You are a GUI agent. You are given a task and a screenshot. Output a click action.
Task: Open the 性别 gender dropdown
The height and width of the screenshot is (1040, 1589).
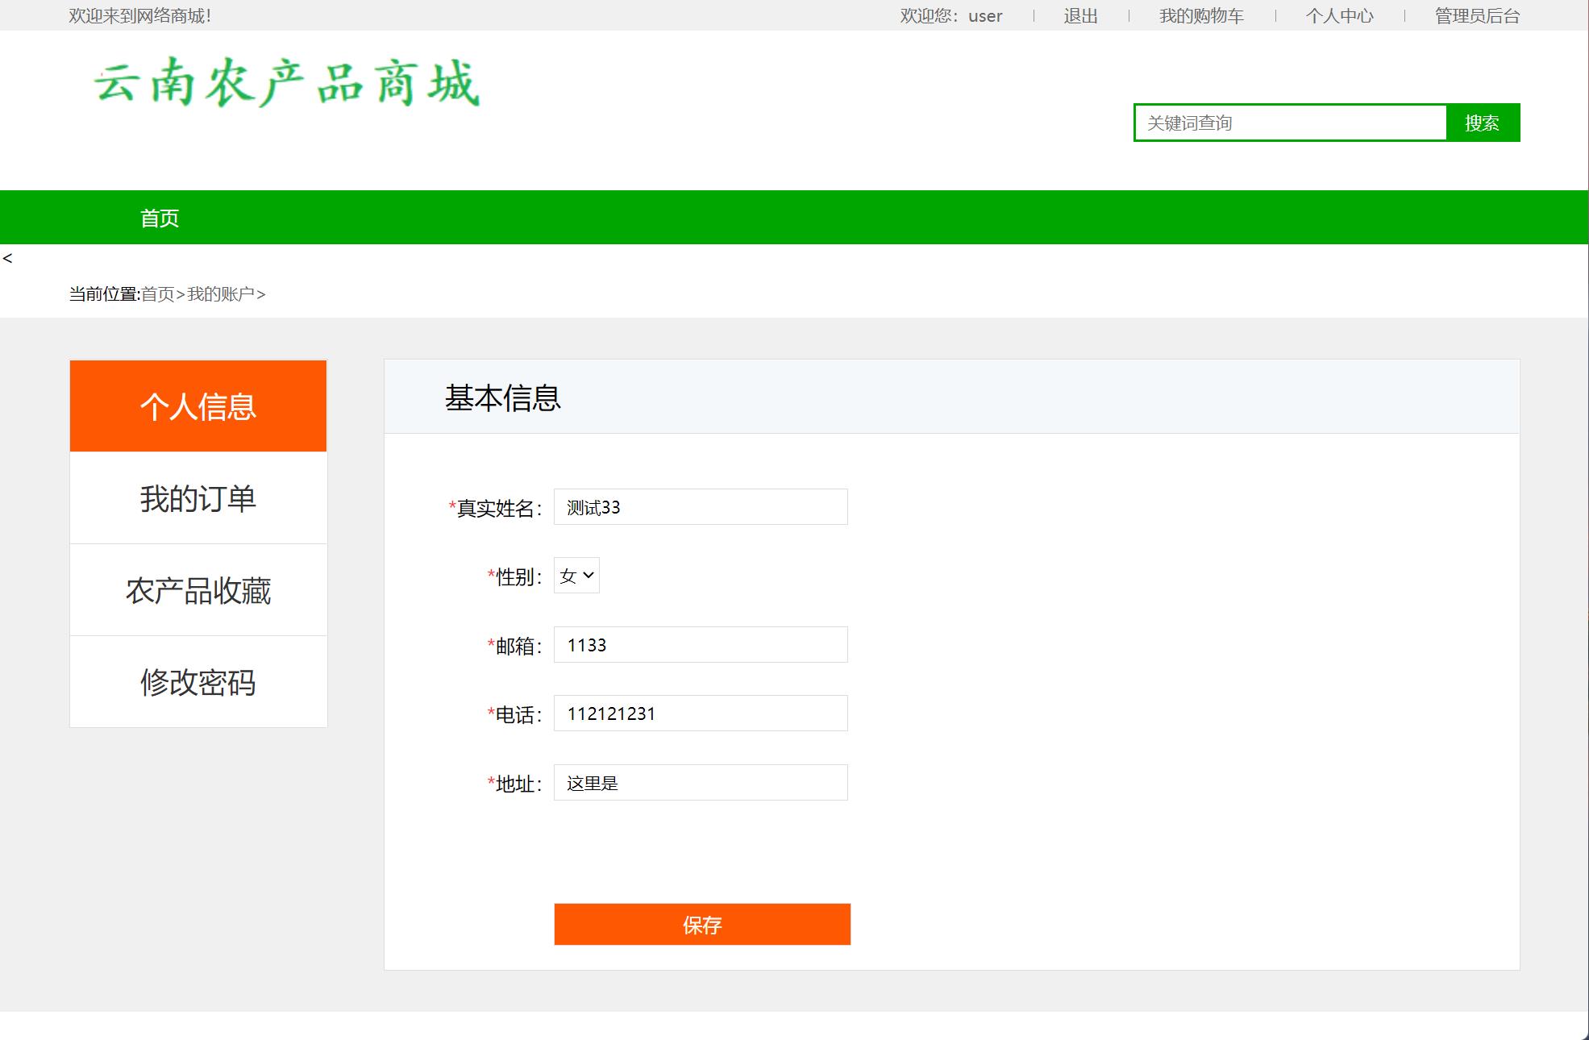click(576, 575)
